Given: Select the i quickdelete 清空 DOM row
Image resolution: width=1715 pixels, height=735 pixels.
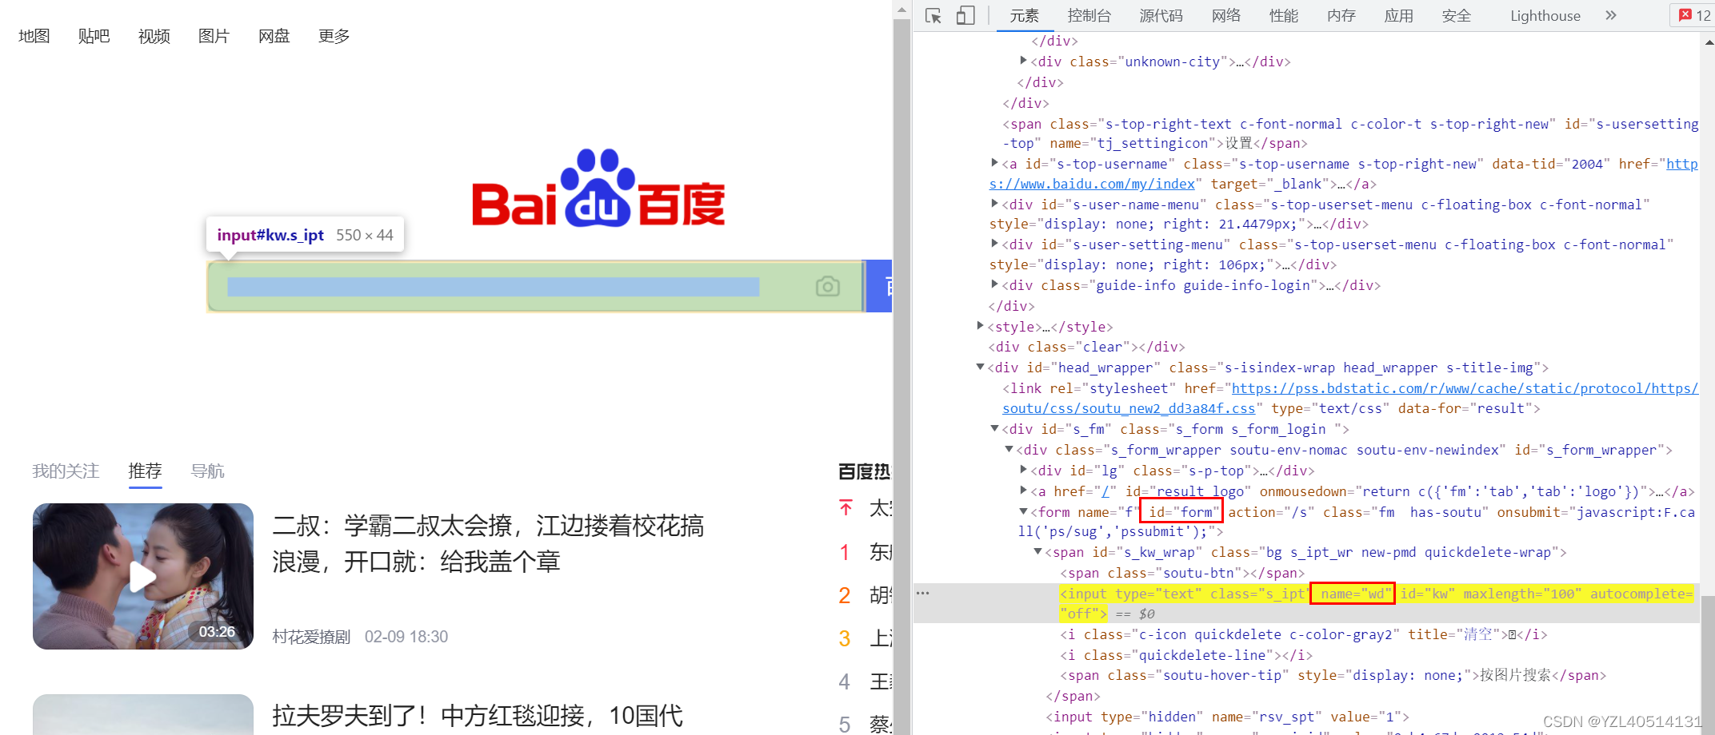Looking at the screenshot, I should 1304,634.
